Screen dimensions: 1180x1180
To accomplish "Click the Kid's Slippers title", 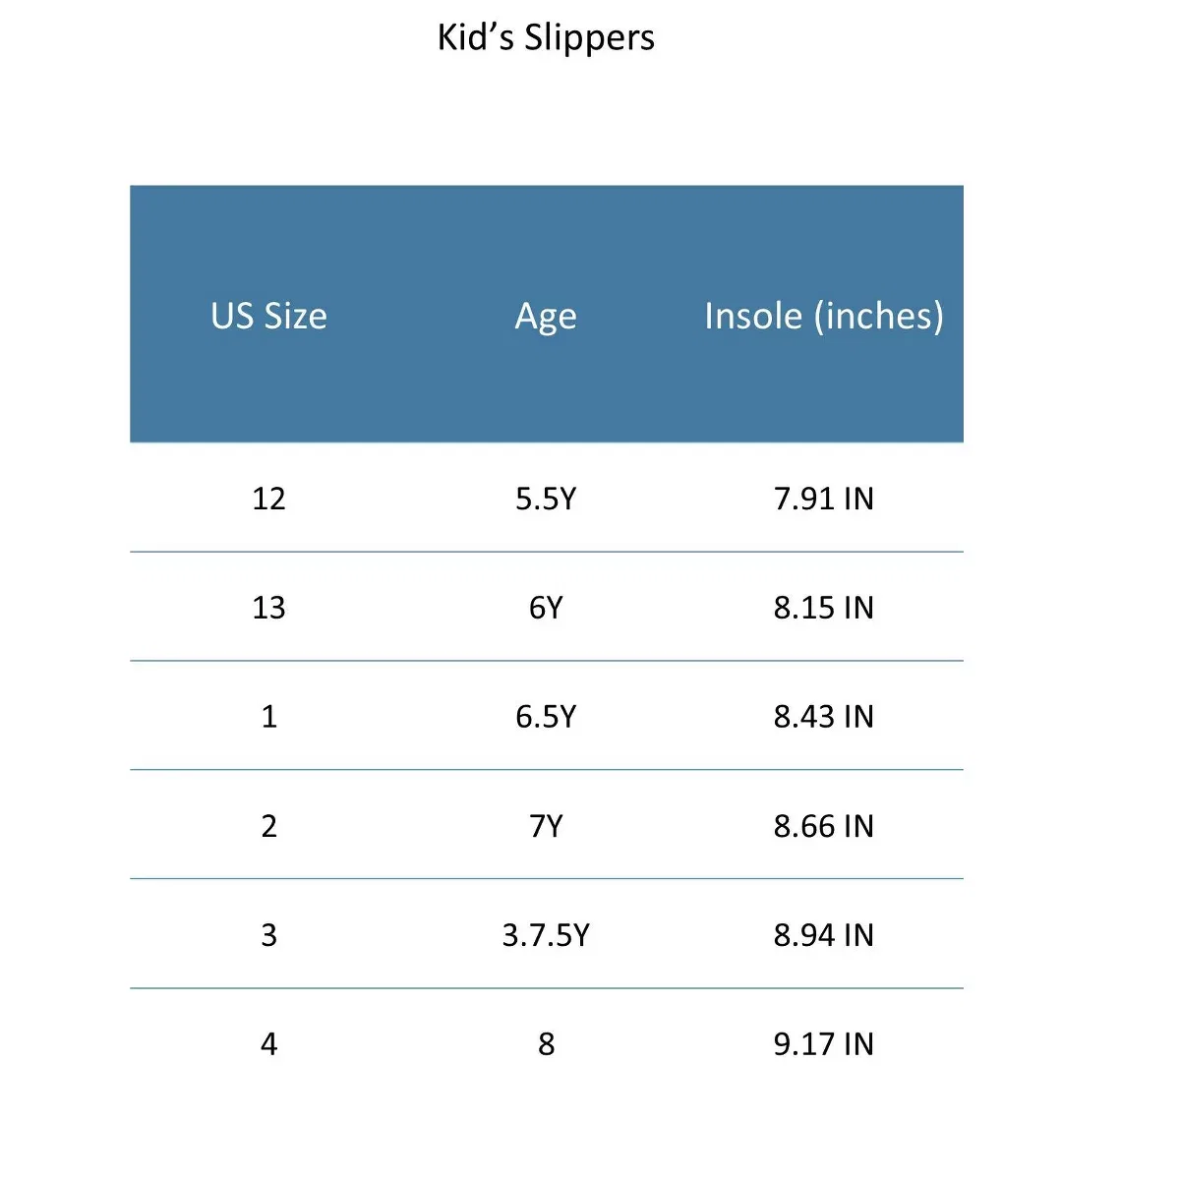I will pos(546,37).
